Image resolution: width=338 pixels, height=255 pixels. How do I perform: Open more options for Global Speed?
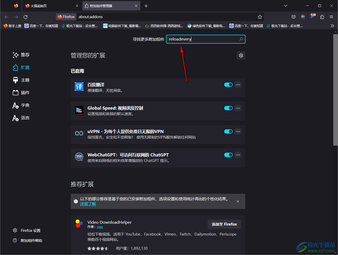(238, 108)
